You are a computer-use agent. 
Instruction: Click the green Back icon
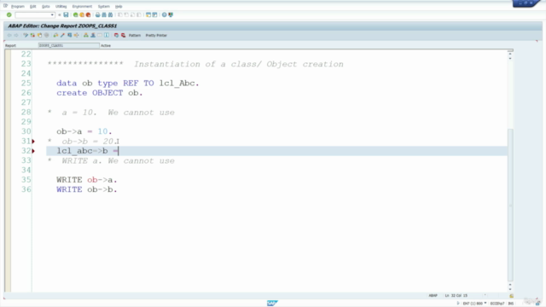coord(76,15)
